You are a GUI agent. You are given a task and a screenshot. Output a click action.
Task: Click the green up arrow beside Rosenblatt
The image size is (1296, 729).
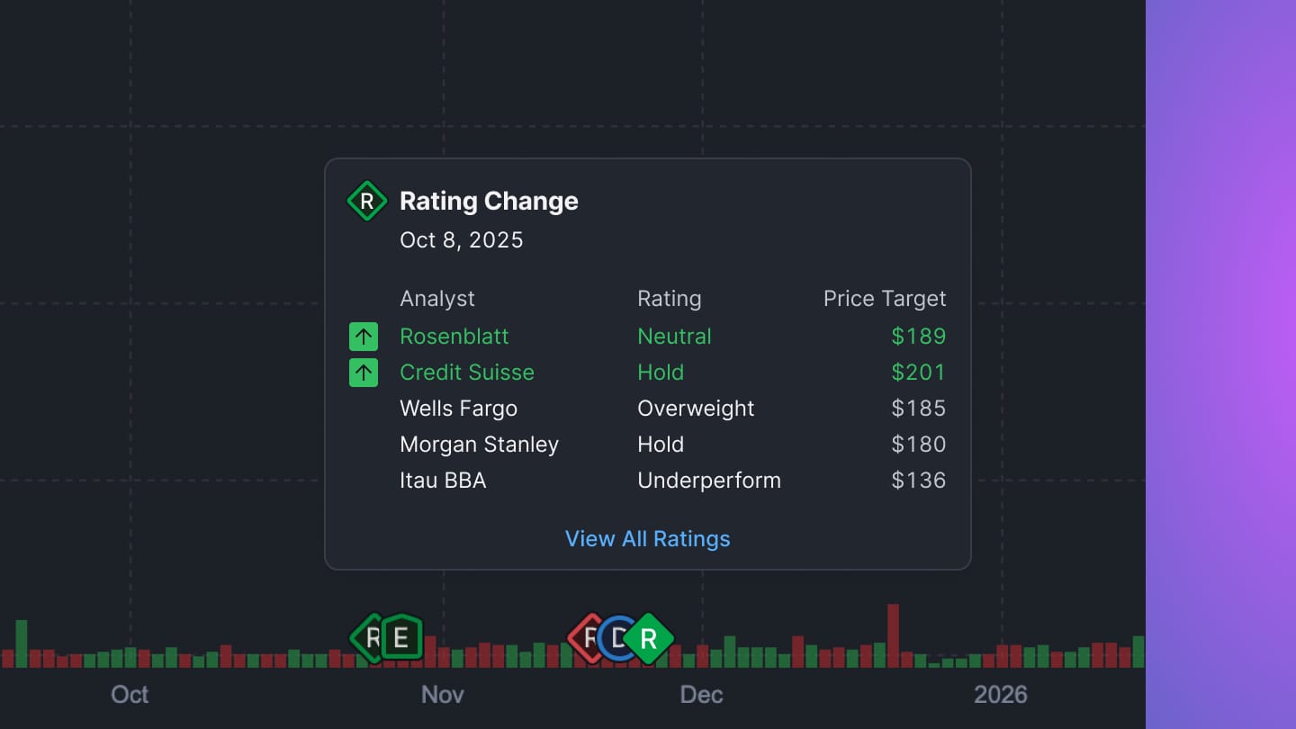(364, 337)
